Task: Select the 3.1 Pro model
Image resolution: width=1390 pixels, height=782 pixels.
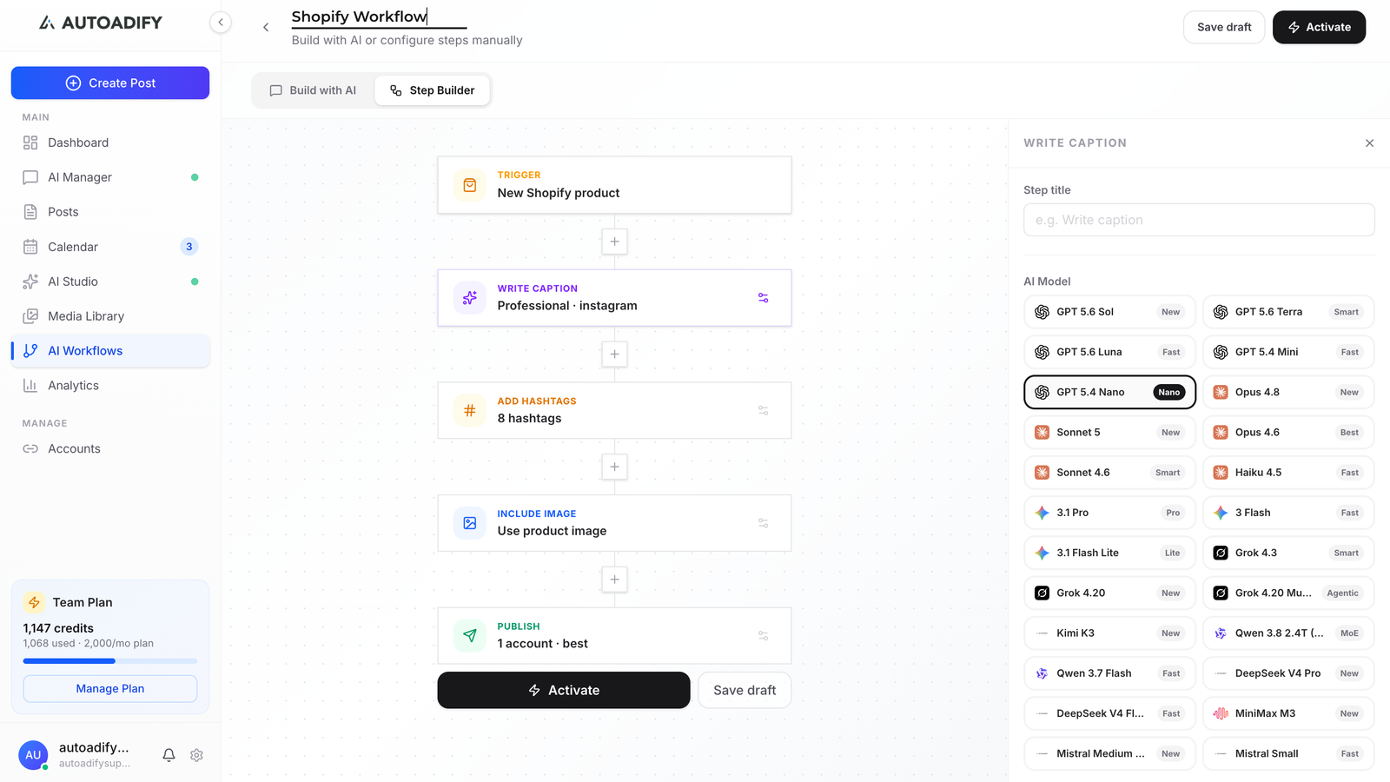Action: coord(1109,513)
